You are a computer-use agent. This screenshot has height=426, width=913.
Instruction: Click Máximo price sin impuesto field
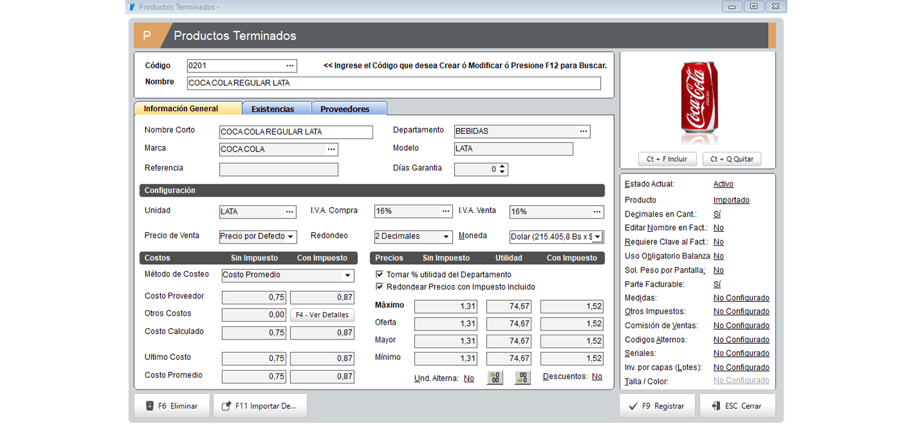[446, 307]
